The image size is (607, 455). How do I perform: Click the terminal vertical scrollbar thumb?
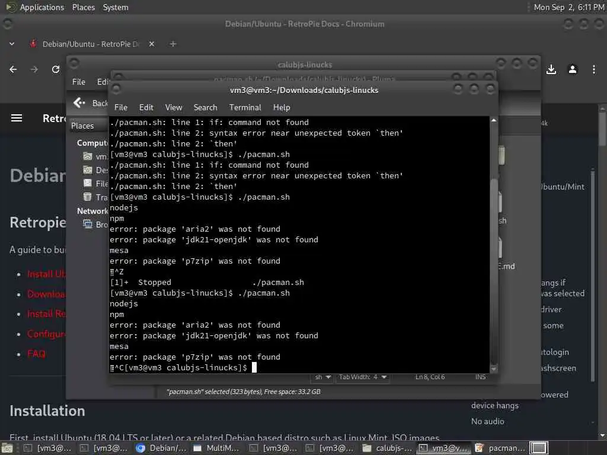[x=494, y=271]
